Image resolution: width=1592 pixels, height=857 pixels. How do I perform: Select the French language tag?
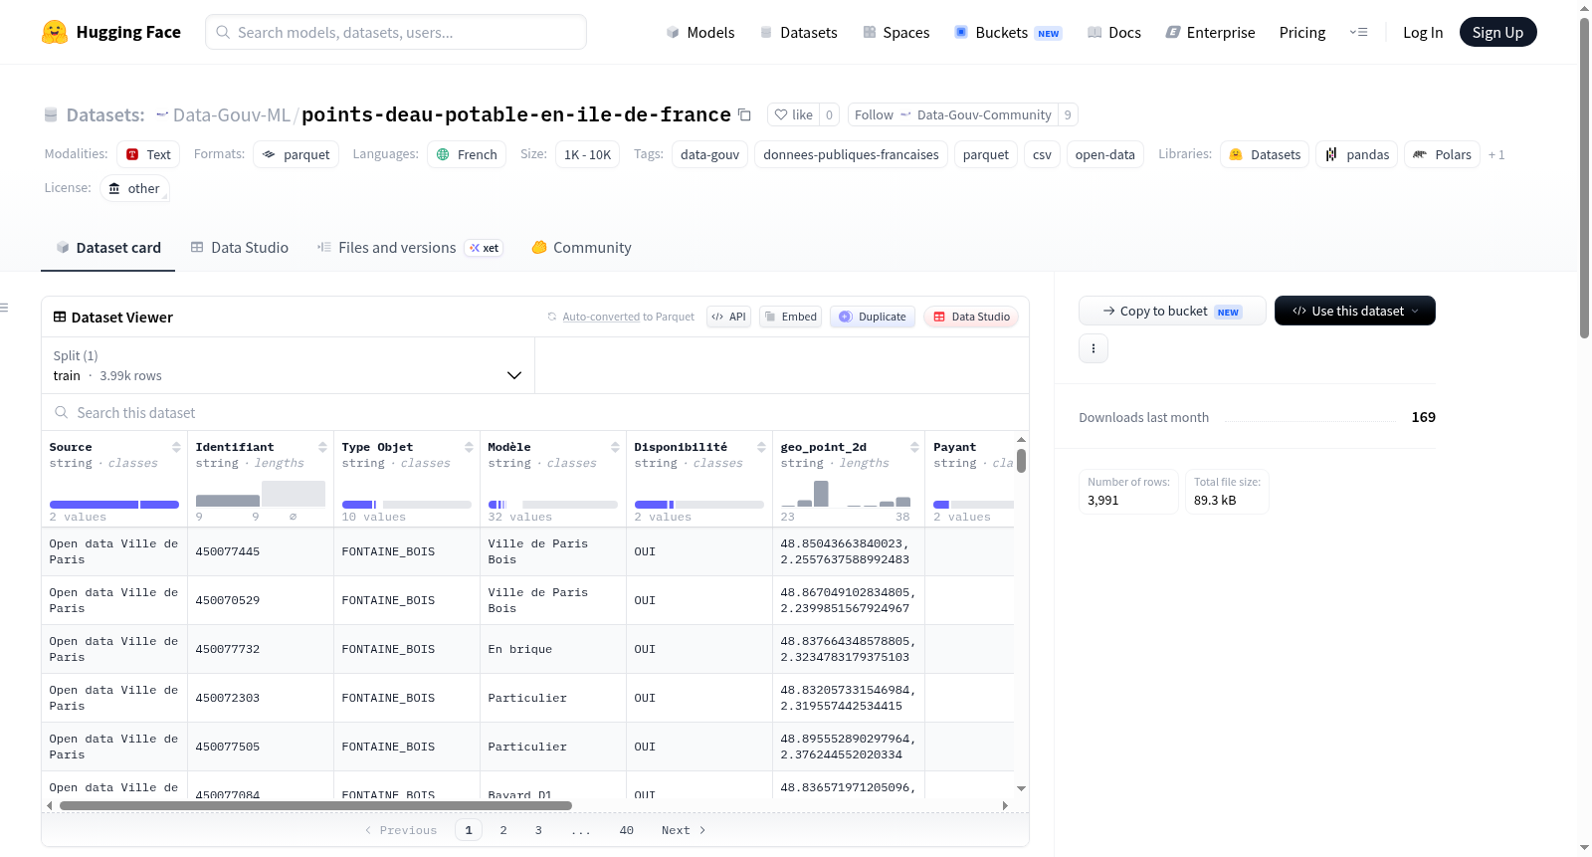(x=467, y=154)
